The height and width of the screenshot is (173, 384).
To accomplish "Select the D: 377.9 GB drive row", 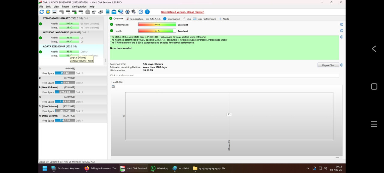I will 73,80.
